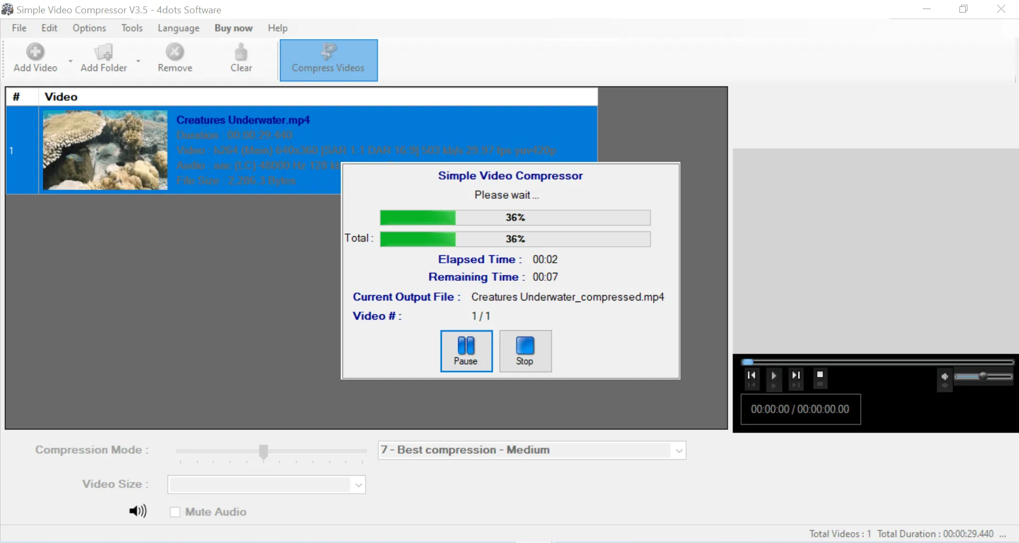Click the speaker icon beside Mute Audio

pos(138,511)
